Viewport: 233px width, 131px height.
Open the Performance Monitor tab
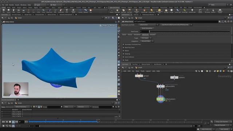tap(148, 15)
